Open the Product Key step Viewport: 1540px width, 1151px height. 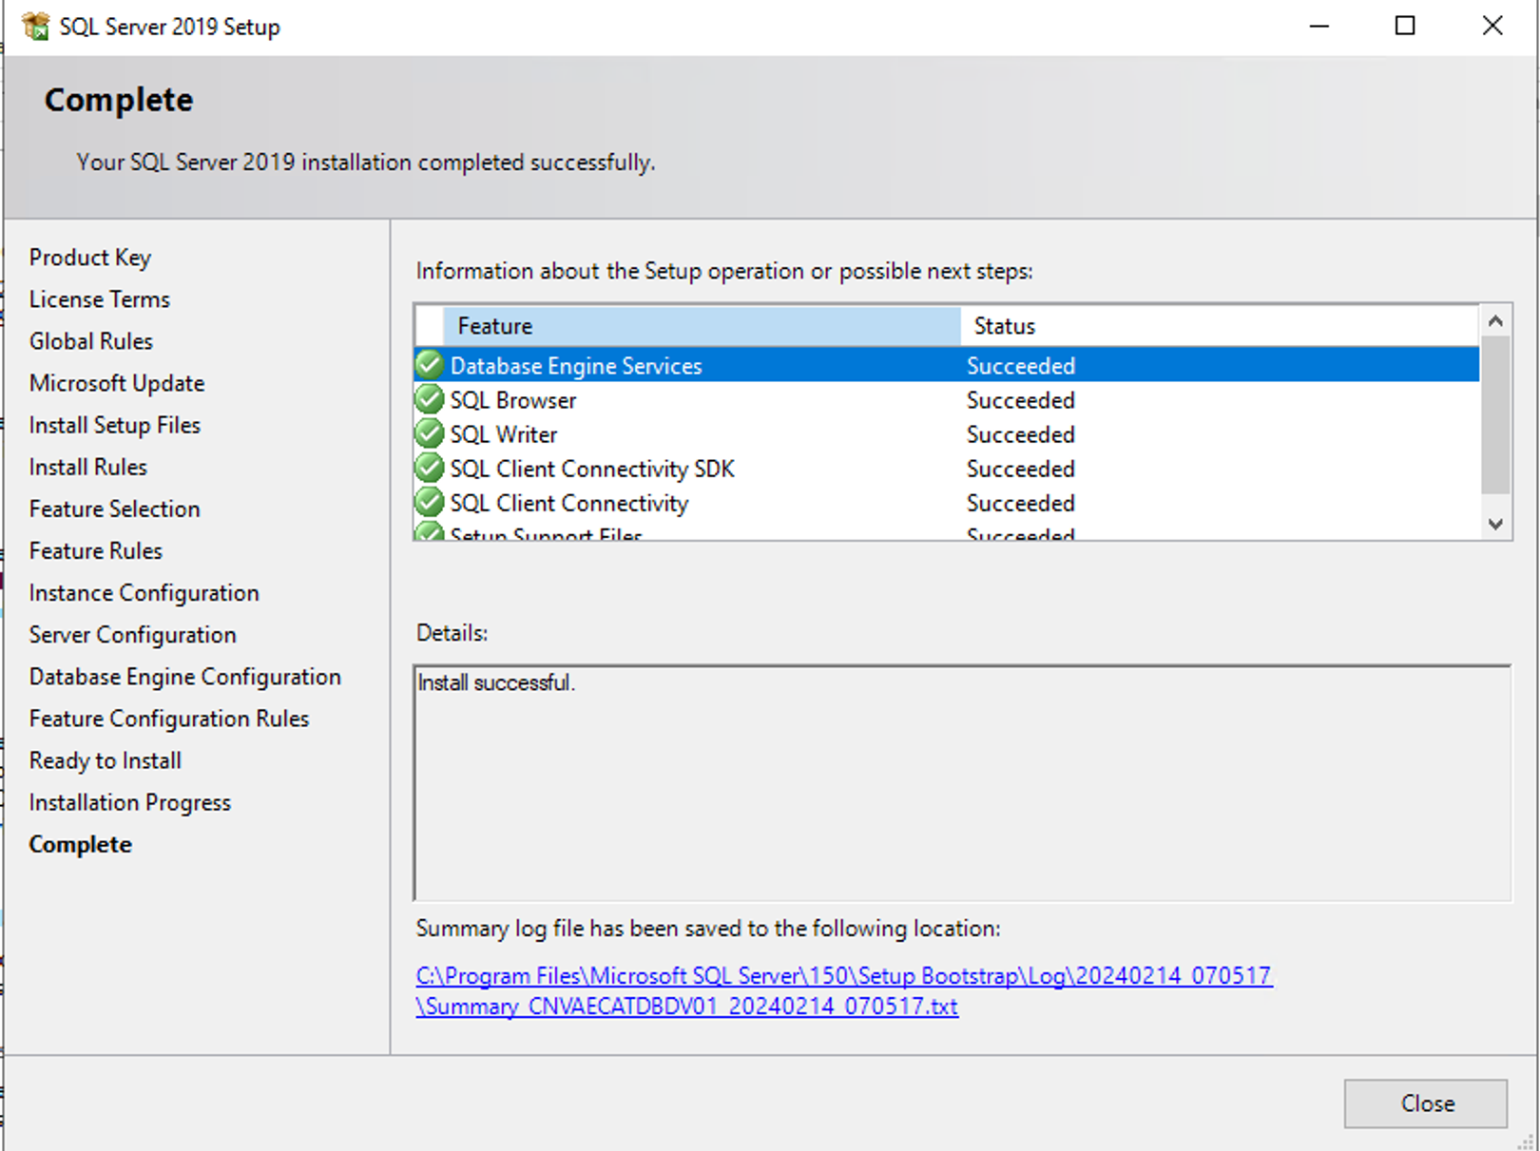click(90, 257)
